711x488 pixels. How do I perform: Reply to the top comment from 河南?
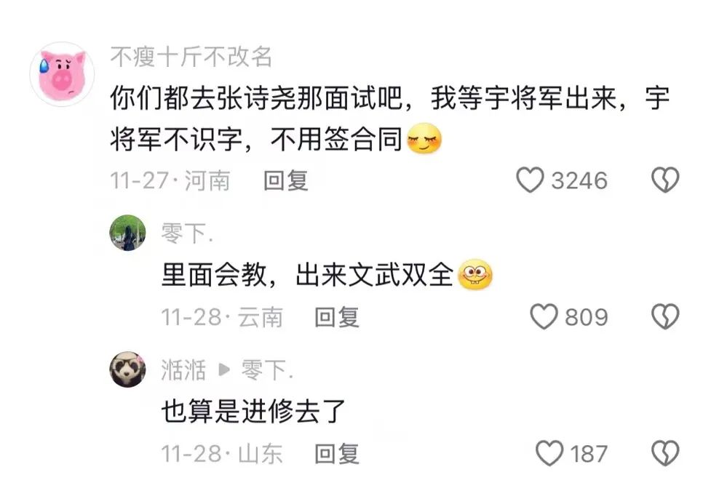286,180
